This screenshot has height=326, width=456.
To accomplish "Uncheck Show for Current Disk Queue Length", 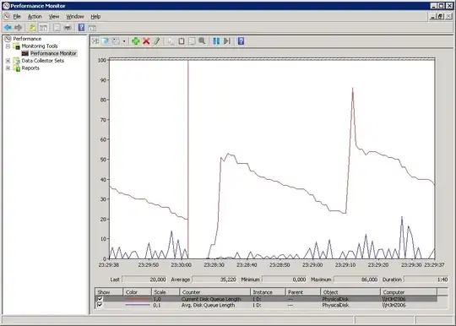I will point(100,299).
